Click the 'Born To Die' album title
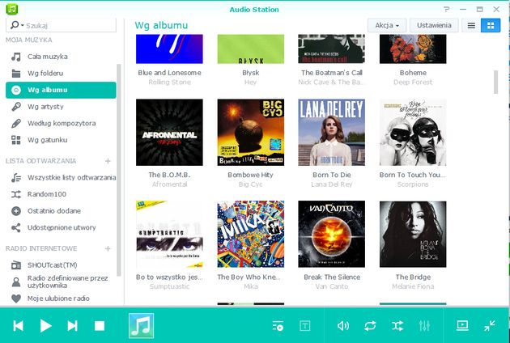This screenshot has width=510, height=343. click(x=332, y=175)
